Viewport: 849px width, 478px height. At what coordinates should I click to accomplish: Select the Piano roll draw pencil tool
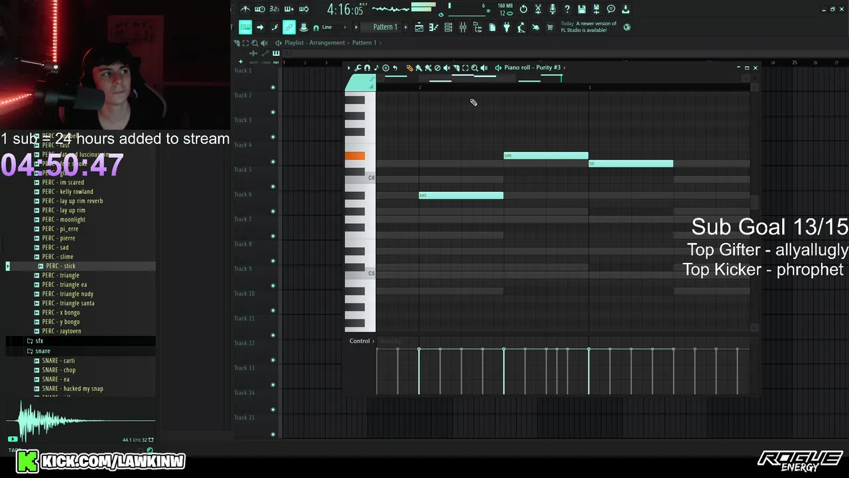pos(410,68)
